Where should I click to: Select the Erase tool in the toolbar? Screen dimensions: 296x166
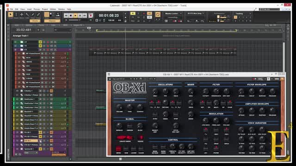[38, 15]
